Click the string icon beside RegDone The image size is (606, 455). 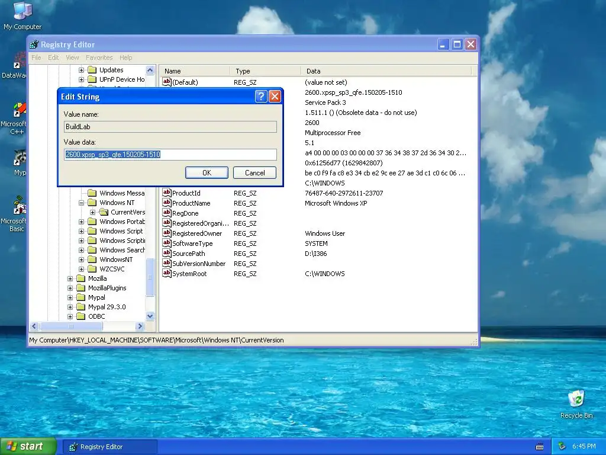(x=166, y=213)
